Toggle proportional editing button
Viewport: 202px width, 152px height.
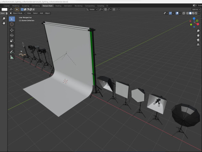[x=114, y=9]
